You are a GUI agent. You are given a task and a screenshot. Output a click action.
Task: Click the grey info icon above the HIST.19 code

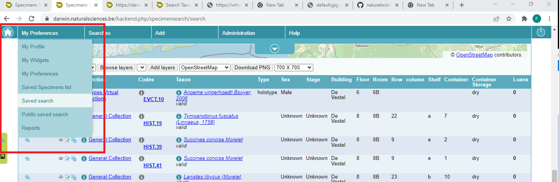point(141,117)
